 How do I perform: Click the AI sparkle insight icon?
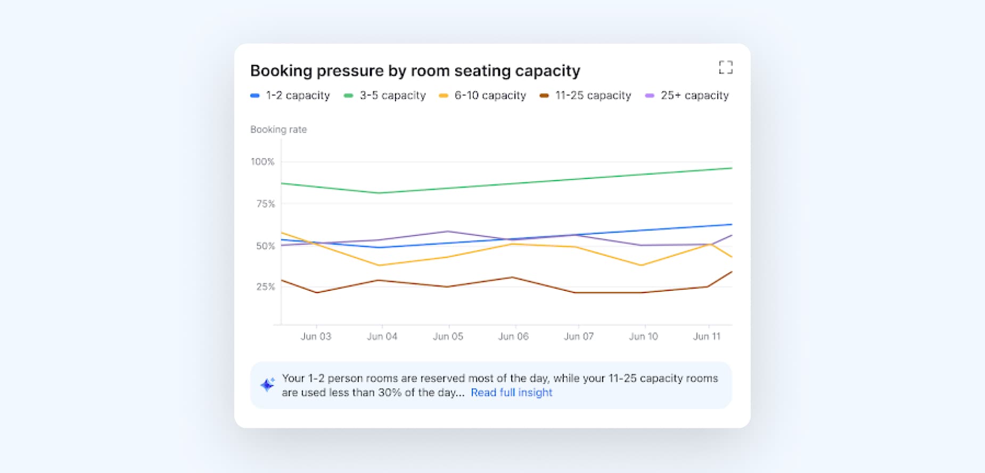(267, 385)
